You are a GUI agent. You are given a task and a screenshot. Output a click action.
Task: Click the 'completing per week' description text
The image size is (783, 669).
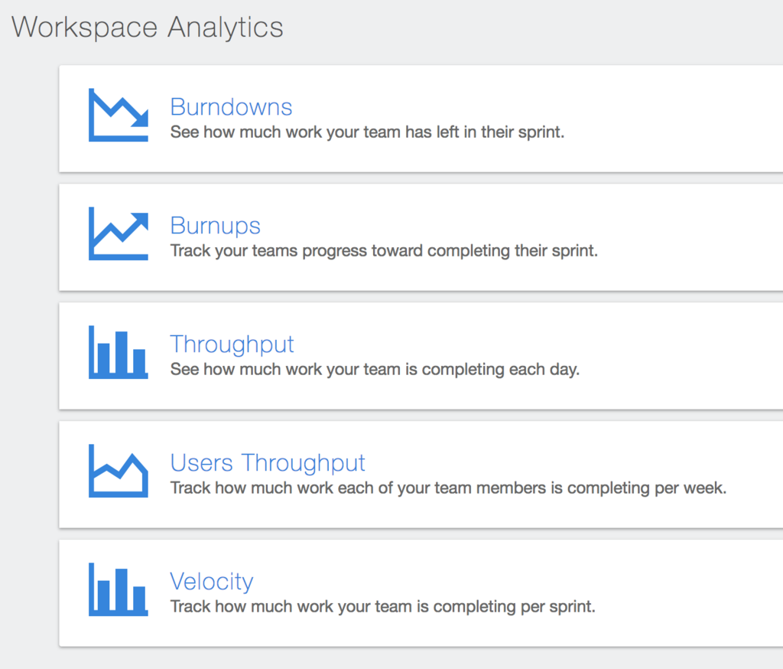point(448,488)
